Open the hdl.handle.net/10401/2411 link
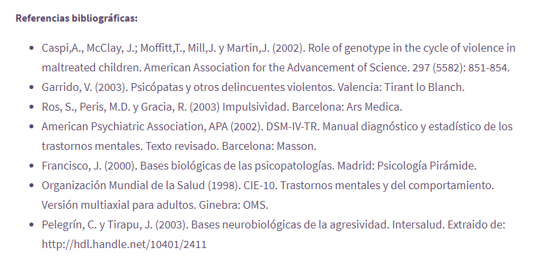547x269 pixels. (124, 244)
